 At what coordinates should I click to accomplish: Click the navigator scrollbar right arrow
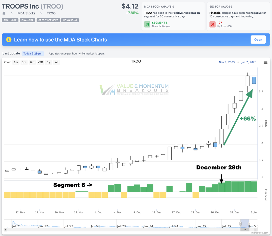point(256,230)
